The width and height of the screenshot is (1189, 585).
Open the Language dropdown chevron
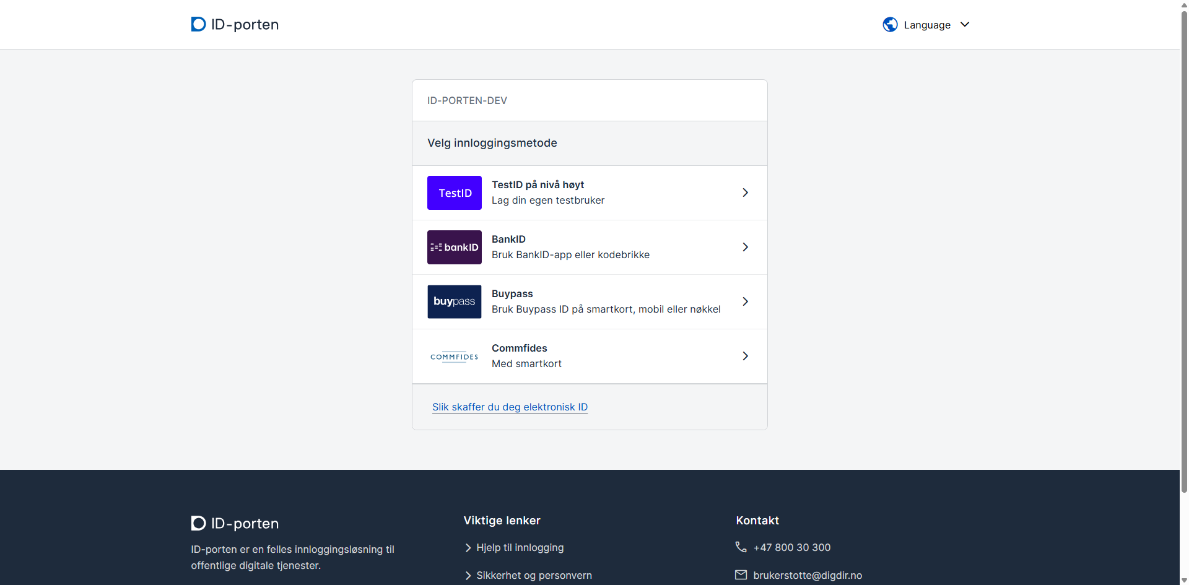coord(965,25)
